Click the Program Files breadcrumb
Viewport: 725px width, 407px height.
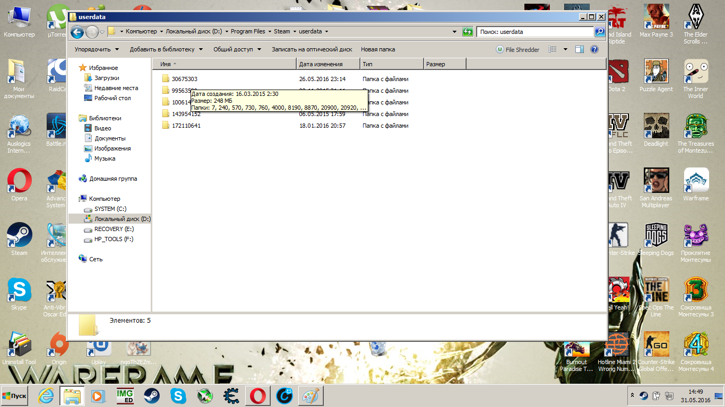pos(248,32)
